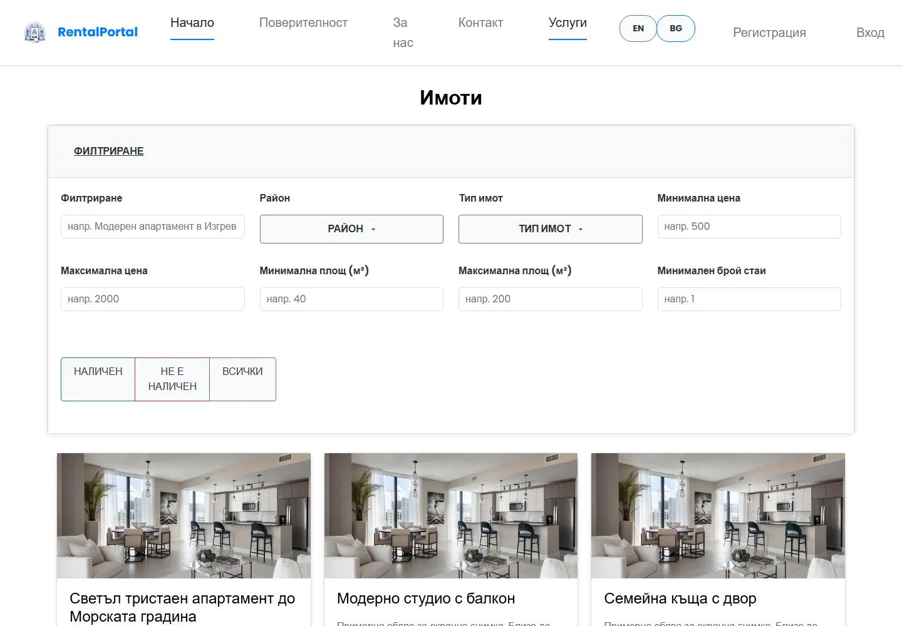This screenshot has height=626, width=902.
Task: Expand the ТИП ИМОТ dropdown
Action: (x=551, y=229)
